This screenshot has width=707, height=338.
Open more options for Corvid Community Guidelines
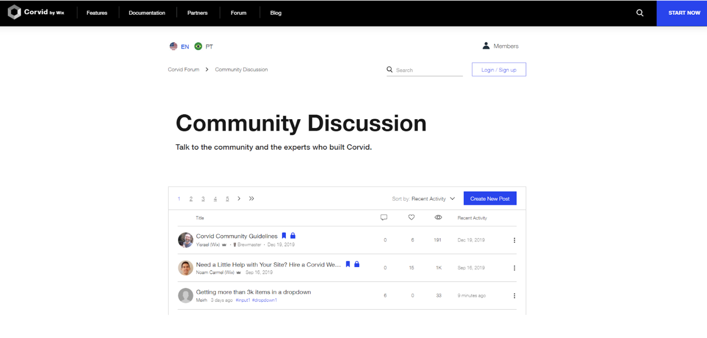pos(514,240)
